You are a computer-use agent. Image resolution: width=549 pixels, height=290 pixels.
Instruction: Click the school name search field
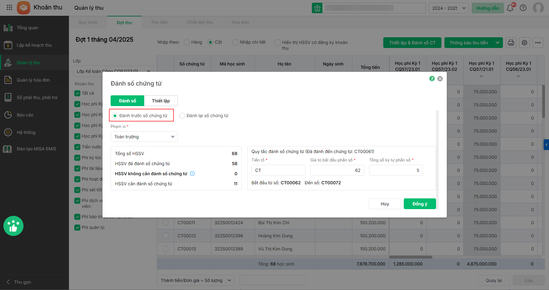pyautogui.click(x=374, y=8)
